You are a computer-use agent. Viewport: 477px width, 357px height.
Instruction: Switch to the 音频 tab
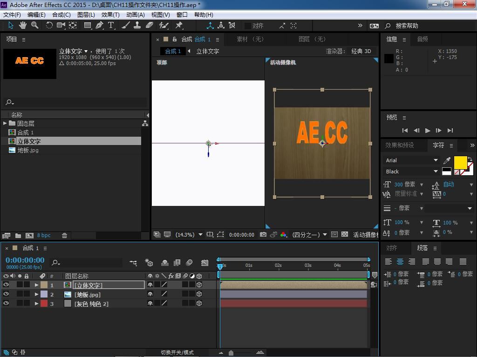[422, 39]
